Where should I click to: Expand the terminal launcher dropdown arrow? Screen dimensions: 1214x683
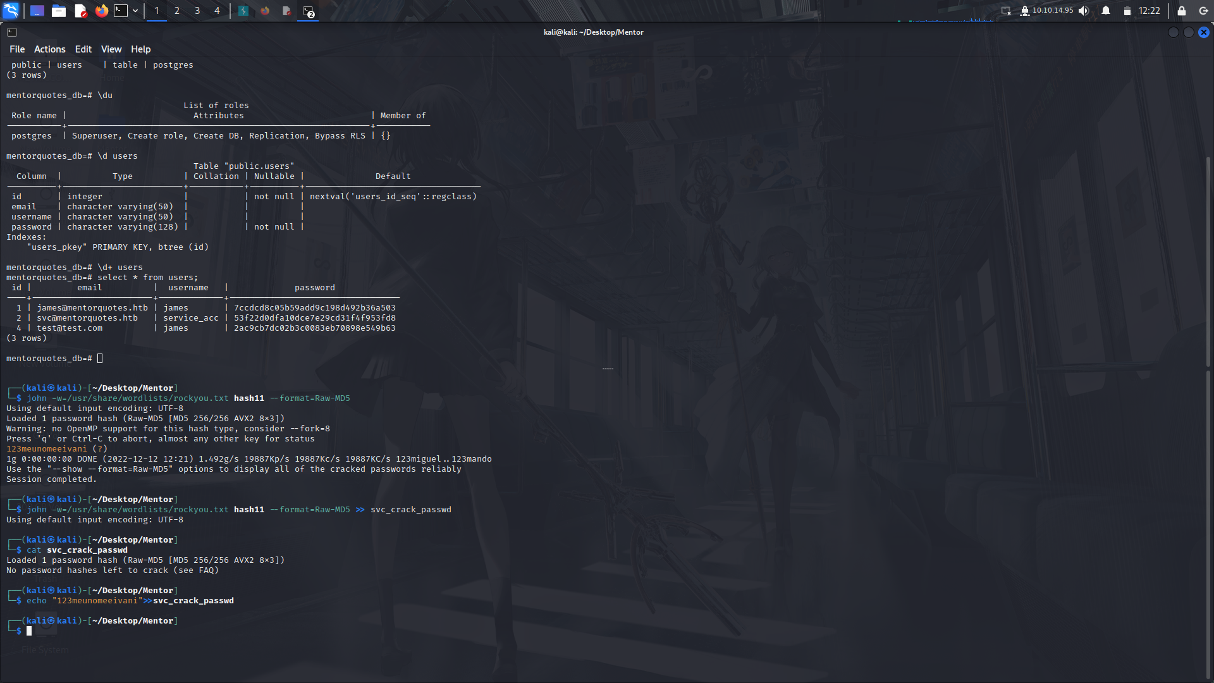point(135,11)
